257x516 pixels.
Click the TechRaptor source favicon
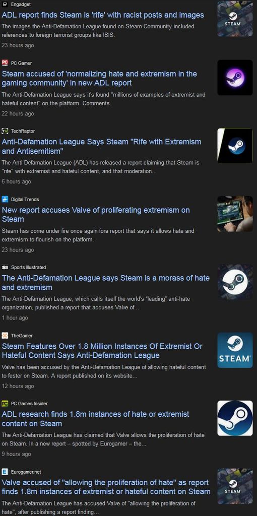pyautogui.click(x=5, y=131)
